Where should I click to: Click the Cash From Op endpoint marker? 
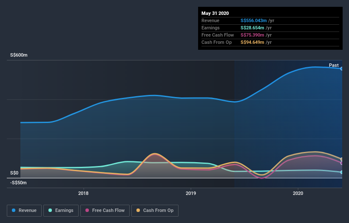click(x=342, y=159)
